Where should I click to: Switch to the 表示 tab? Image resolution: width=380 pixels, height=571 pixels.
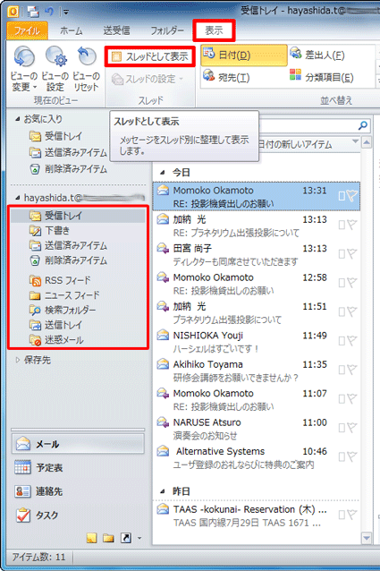(x=214, y=30)
